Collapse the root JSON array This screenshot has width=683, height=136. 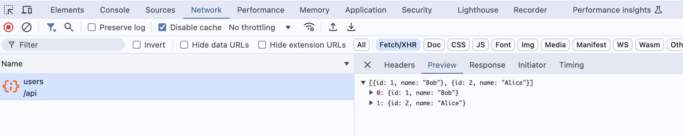point(363,83)
